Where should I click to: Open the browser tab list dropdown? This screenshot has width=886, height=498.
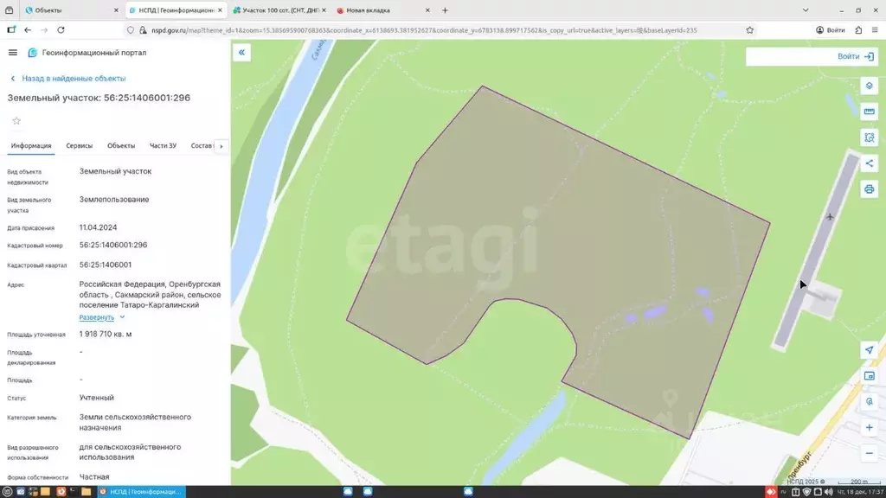(806, 10)
